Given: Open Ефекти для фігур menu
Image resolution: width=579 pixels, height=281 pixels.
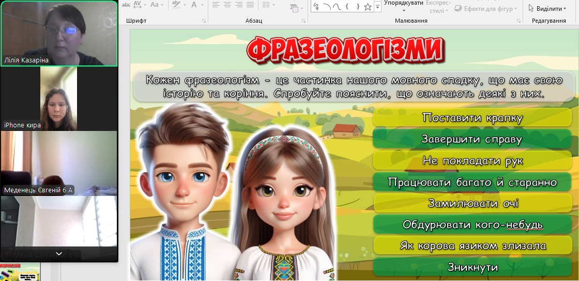Looking at the screenshot, I should [486, 8].
